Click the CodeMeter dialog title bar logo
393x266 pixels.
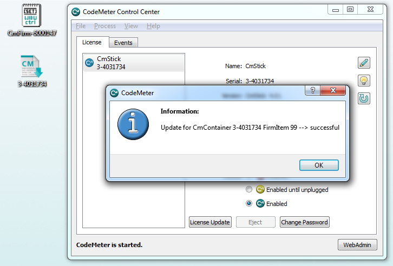click(x=114, y=93)
